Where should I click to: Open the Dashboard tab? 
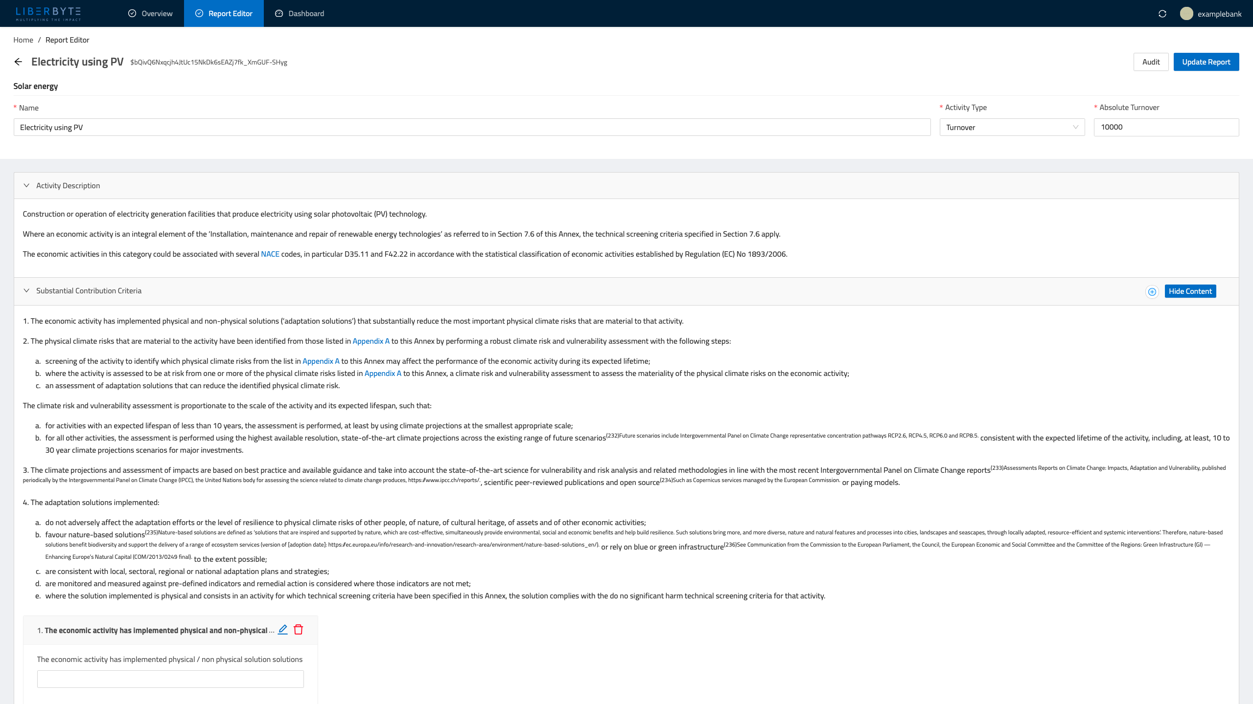300,13
